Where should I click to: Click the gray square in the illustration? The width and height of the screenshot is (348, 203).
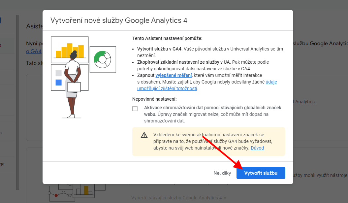(x=59, y=73)
